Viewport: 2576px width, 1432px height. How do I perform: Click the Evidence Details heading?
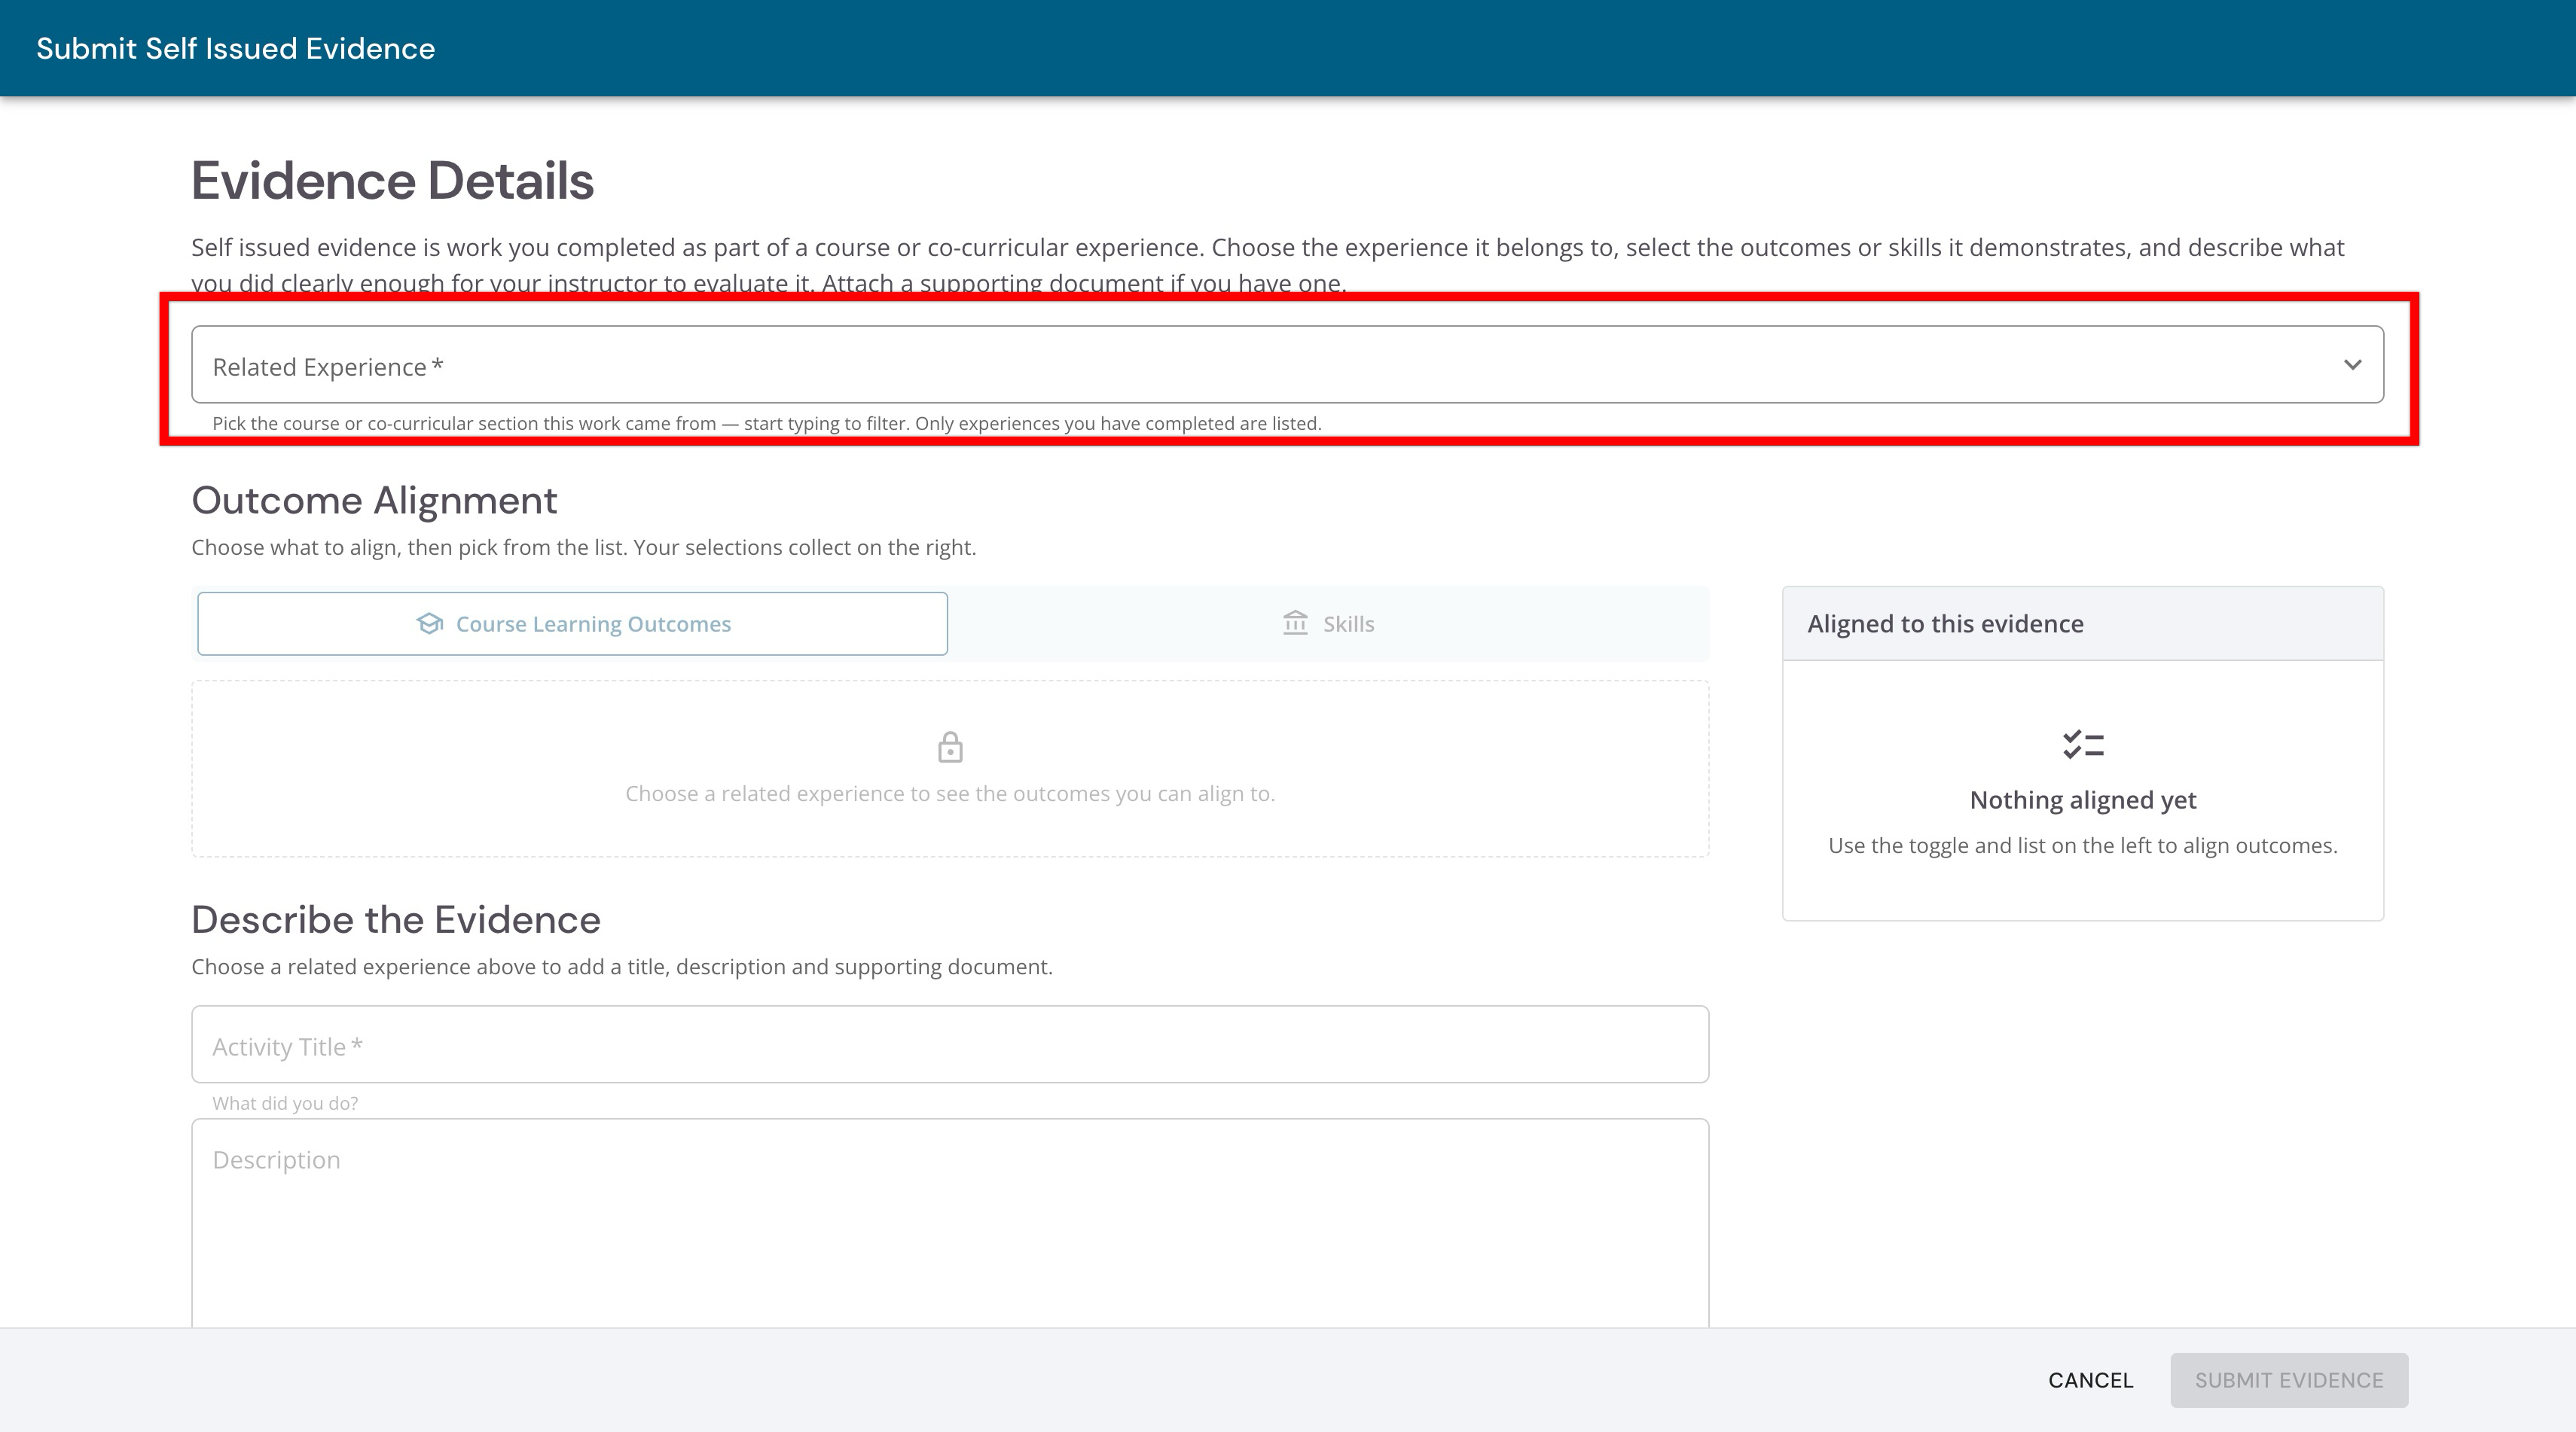coord(393,181)
